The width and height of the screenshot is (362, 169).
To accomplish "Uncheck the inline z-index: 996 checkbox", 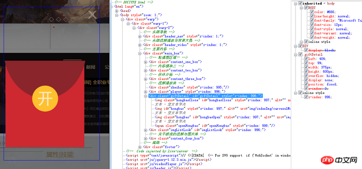I will [x=306, y=97].
